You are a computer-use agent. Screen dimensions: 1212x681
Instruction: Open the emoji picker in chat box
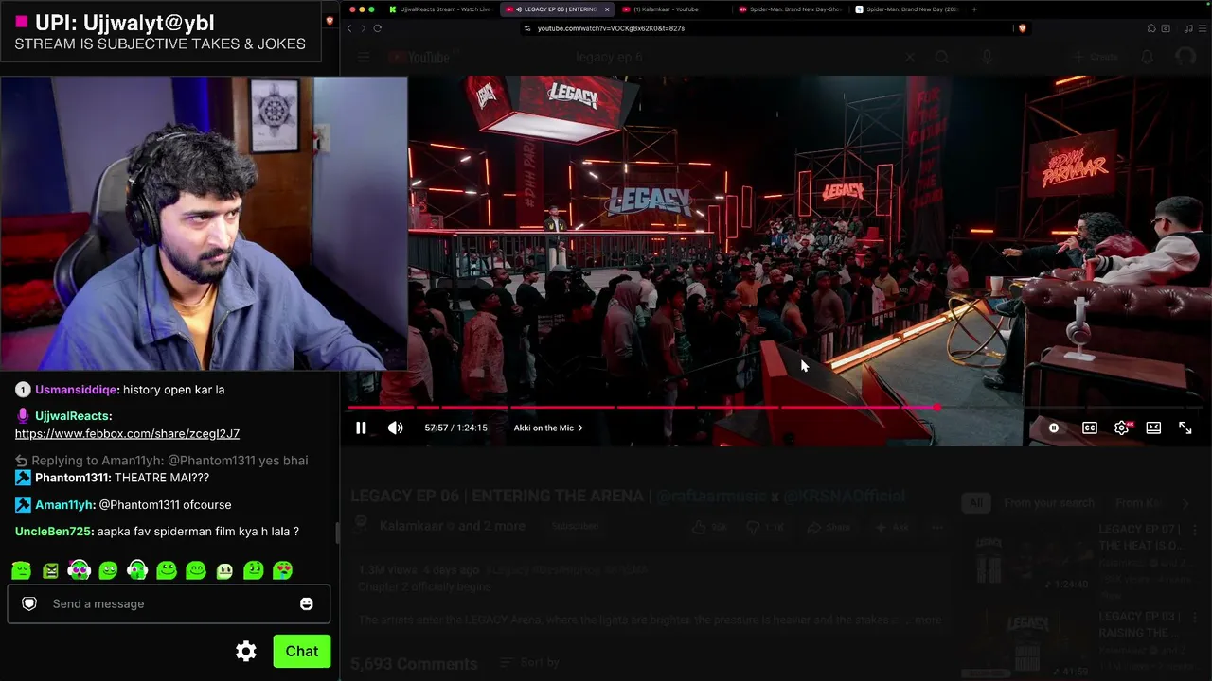click(306, 603)
